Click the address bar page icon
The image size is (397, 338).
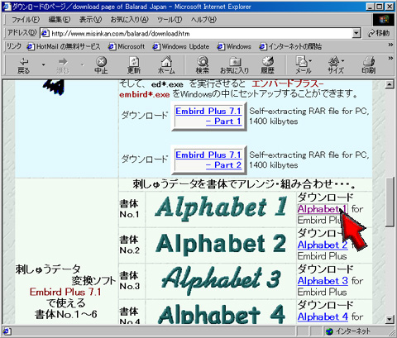tap(45, 34)
